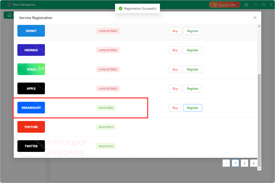Maximize the Pazu StreamGet window
Viewport: 275px width, 183px height.
click(x=264, y=5)
